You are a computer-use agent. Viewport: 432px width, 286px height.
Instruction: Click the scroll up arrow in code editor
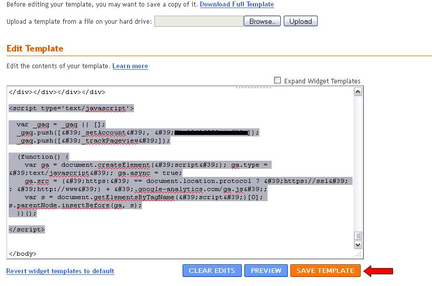point(358,91)
